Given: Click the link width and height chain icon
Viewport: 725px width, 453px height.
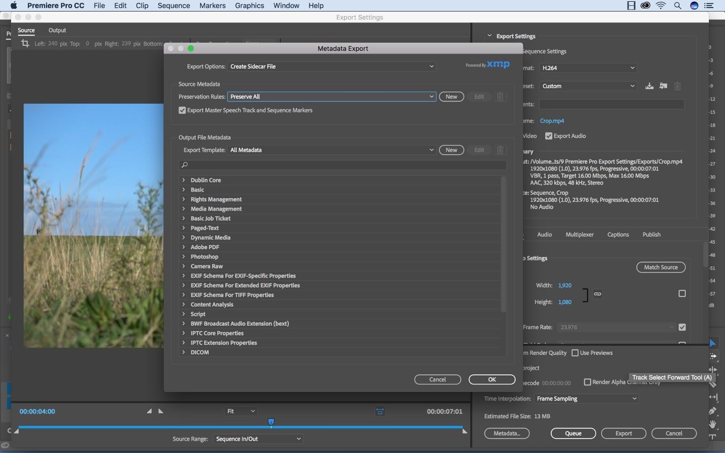Looking at the screenshot, I should pyautogui.click(x=598, y=294).
